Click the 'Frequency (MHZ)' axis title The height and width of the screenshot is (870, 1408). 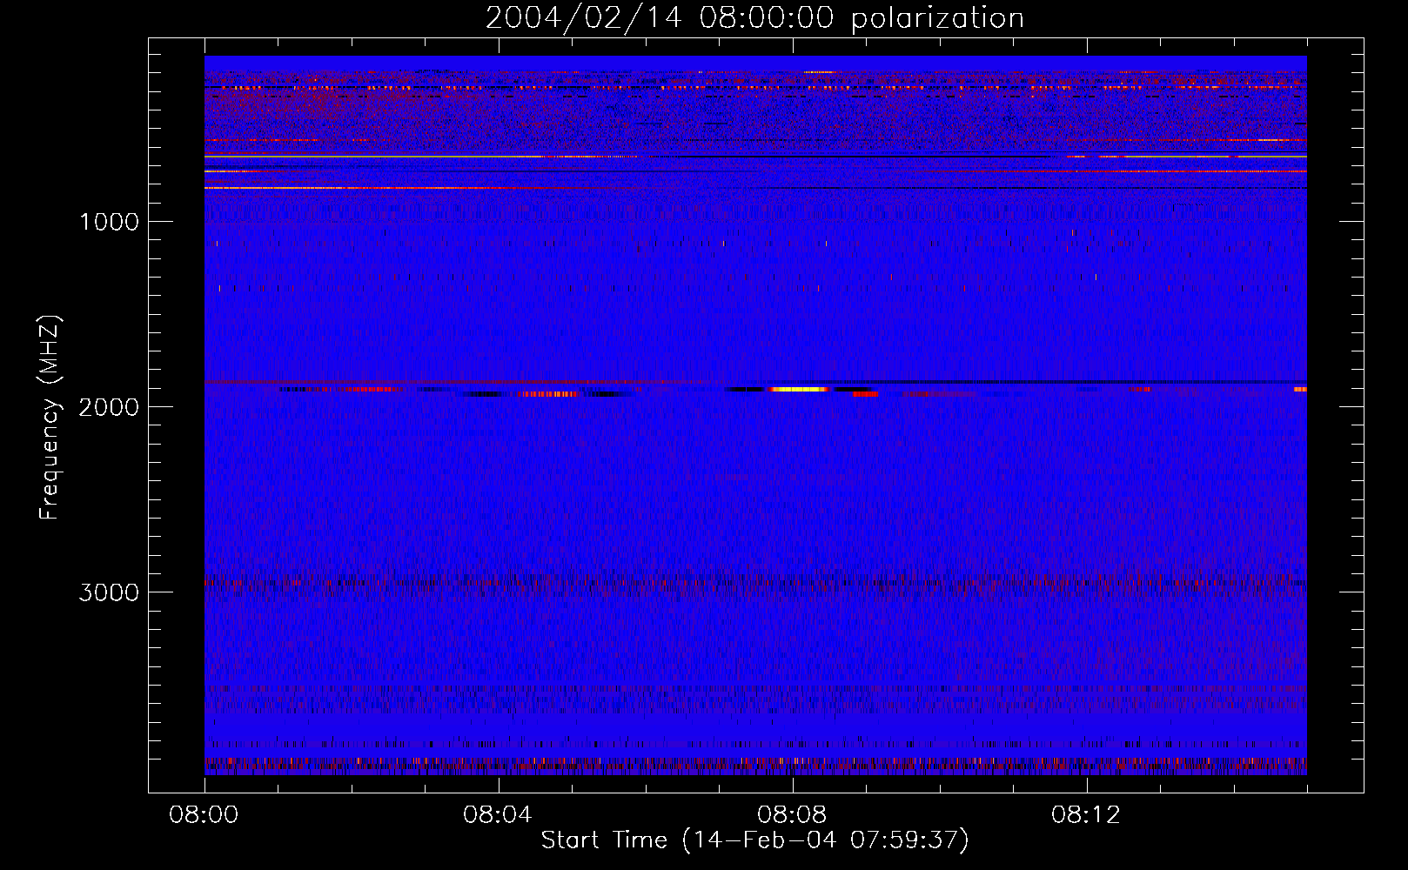coord(50,418)
